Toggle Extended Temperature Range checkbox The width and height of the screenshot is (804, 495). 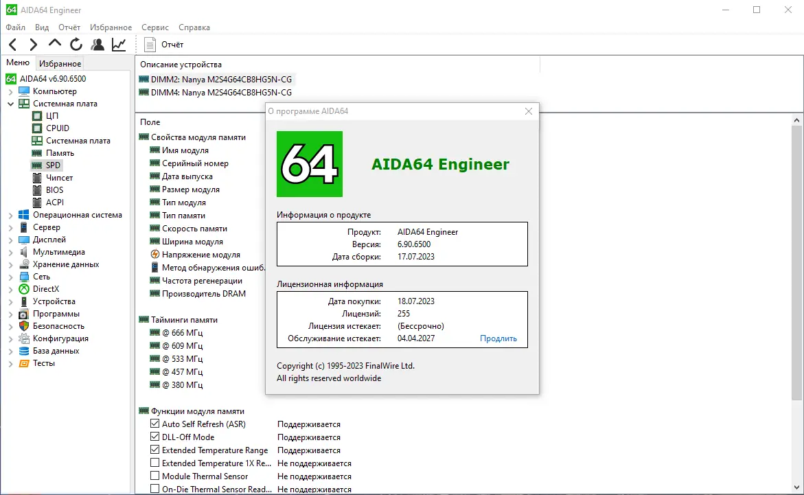point(155,450)
